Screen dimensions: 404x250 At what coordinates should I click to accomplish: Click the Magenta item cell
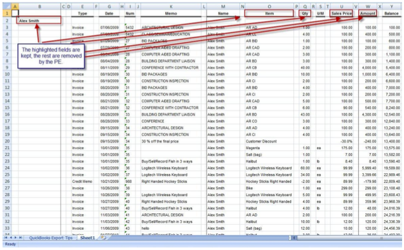(x=269, y=148)
